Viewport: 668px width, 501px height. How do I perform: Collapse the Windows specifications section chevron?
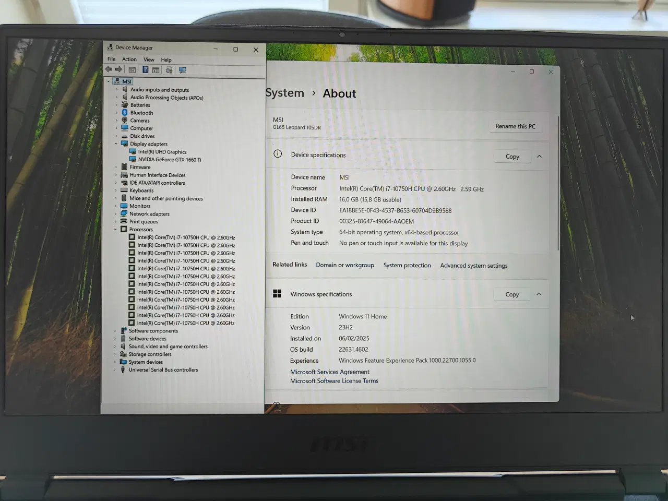[539, 294]
